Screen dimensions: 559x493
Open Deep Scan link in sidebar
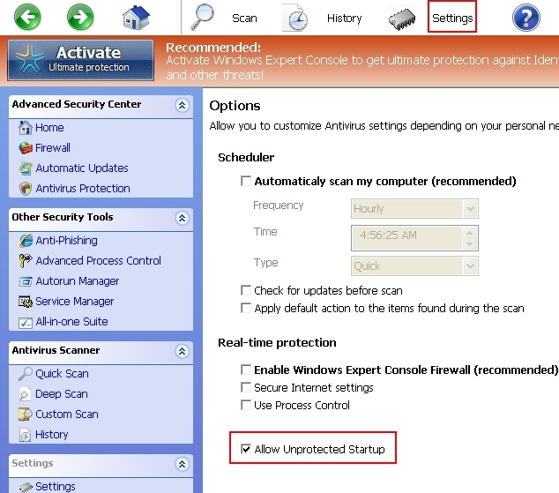pyautogui.click(x=61, y=394)
